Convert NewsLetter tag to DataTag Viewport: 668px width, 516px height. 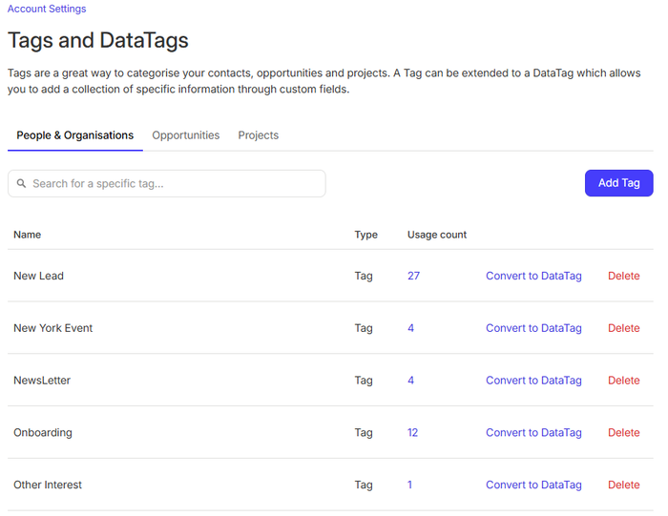click(533, 381)
